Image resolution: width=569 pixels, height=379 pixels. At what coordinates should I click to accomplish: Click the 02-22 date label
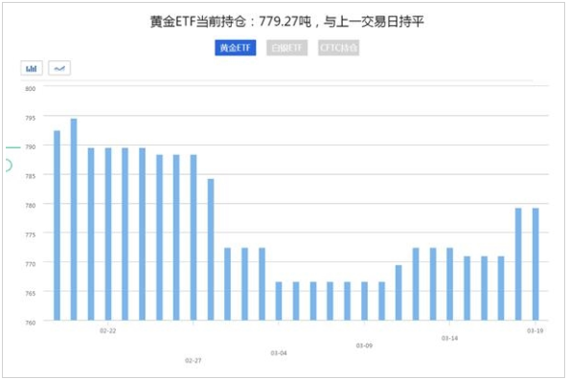tap(108, 331)
